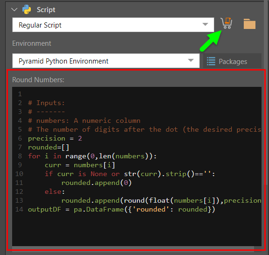Click the Round Numbers label
This screenshot has height=255, width=269.
click(38, 80)
